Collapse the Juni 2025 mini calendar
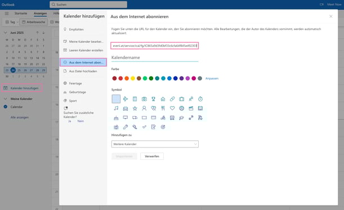This screenshot has width=344, height=210. tap(6, 33)
